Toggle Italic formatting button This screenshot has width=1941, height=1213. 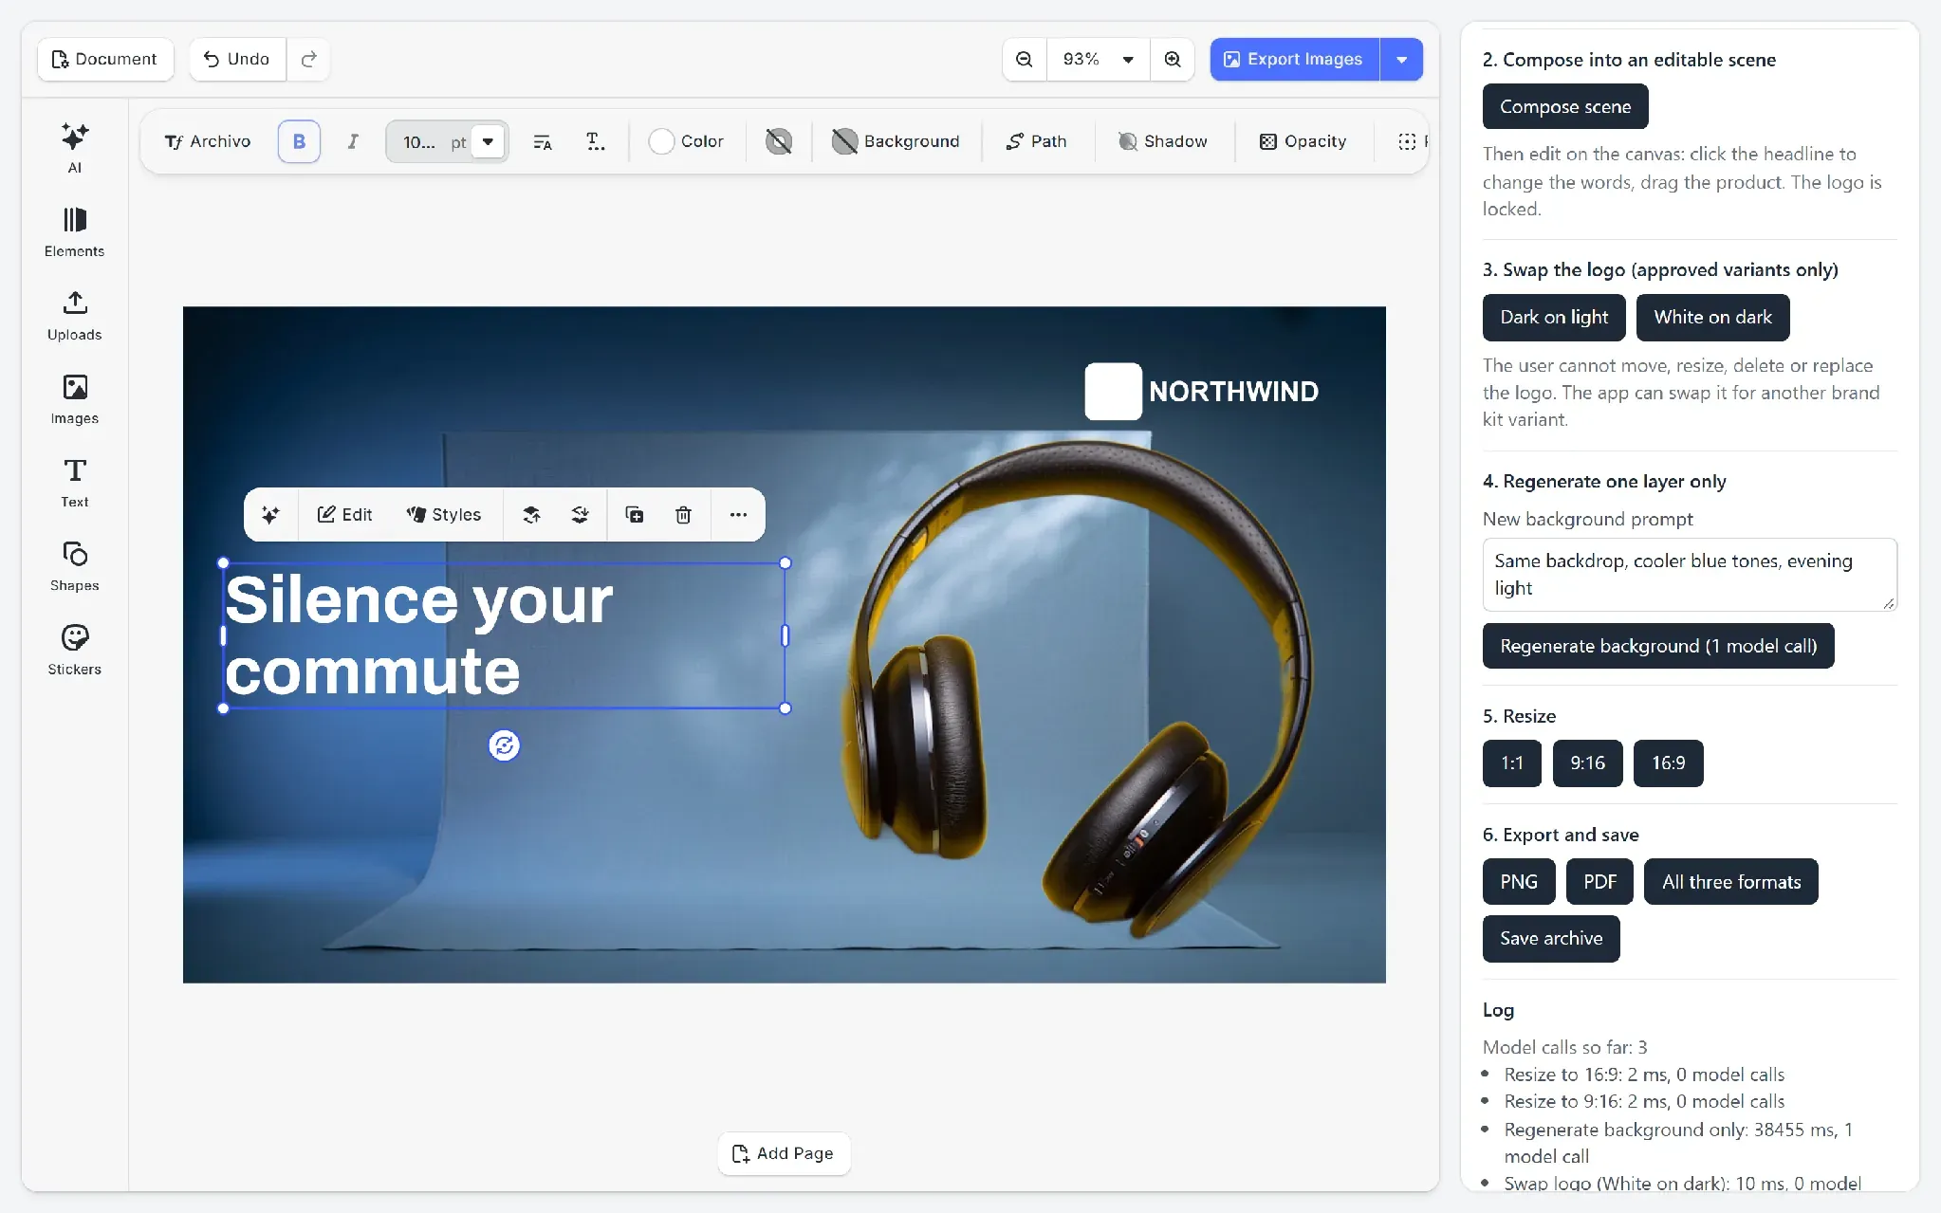(353, 141)
